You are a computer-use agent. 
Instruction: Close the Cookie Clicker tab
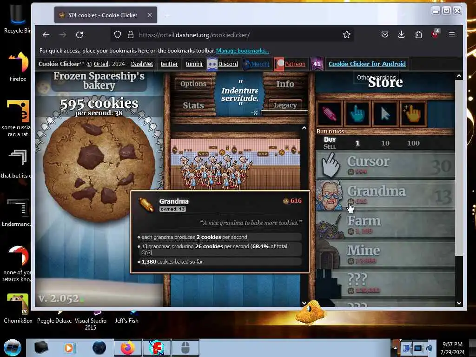point(150,15)
